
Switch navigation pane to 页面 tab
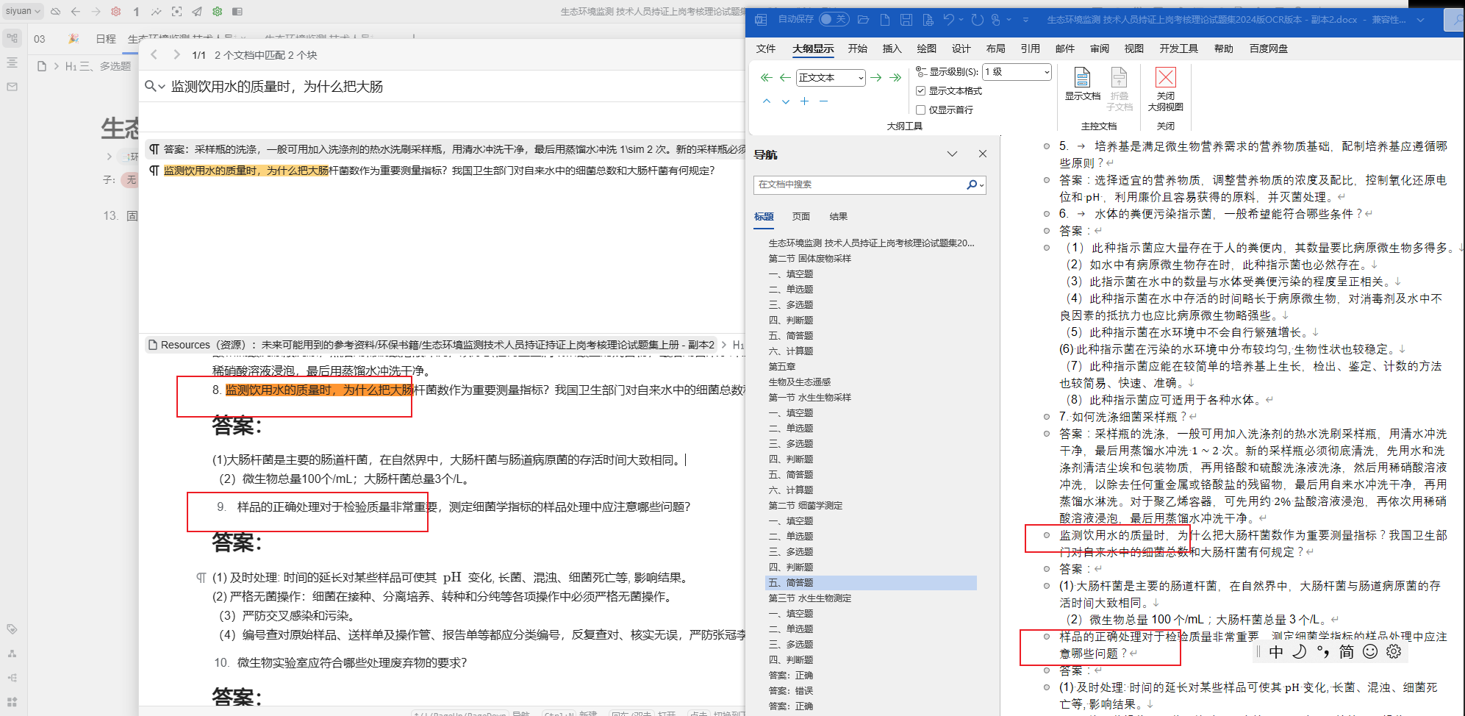(x=801, y=216)
